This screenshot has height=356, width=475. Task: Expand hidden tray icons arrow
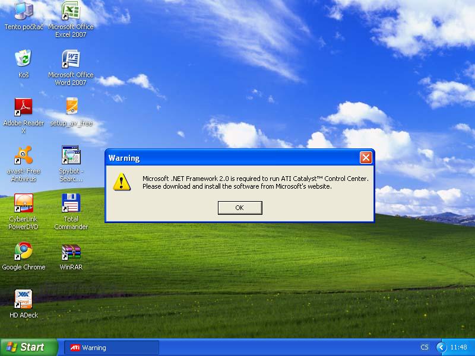[441, 347]
